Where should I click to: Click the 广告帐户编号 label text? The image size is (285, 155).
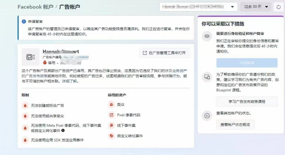point(52,57)
